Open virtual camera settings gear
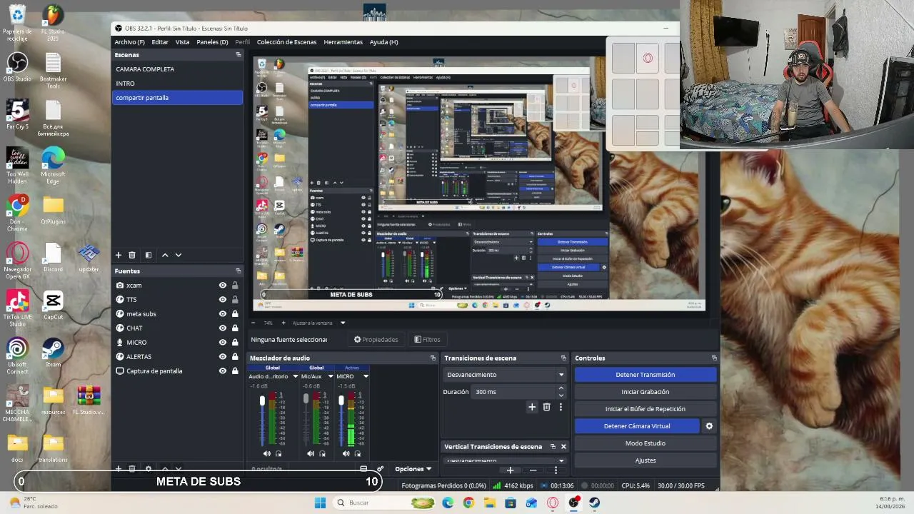Image resolution: width=914 pixels, height=514 pixels. 709,426
